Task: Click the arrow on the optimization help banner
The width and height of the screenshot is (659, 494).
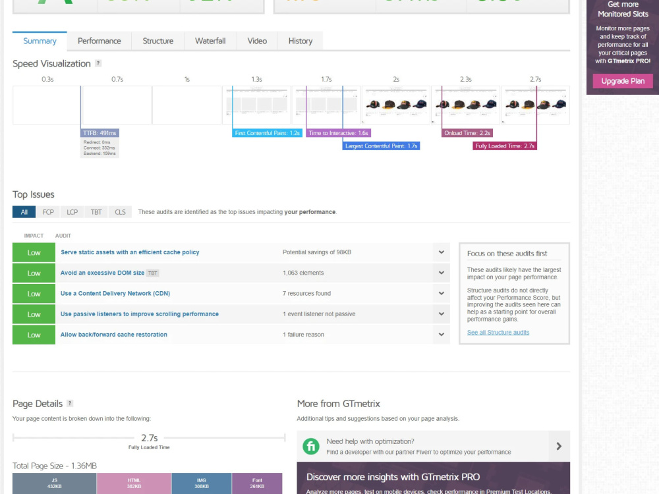Action: tap(559, 446)
